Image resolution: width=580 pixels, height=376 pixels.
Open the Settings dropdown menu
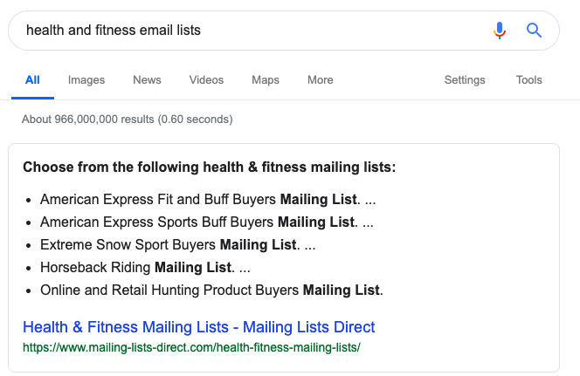pyautogui.click(x=465, y=80)
